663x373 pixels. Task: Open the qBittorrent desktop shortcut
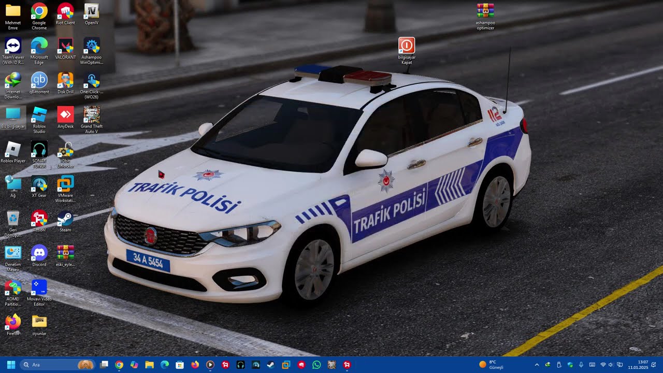coord(39,83)
